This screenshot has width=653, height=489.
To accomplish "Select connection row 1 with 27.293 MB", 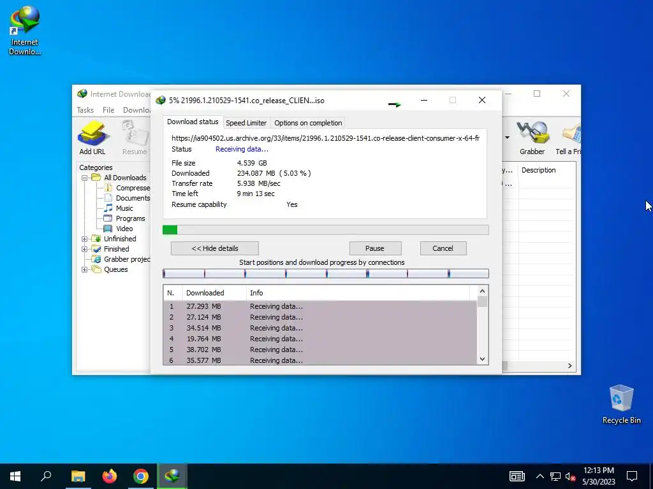I will click(x=320, y=306).
